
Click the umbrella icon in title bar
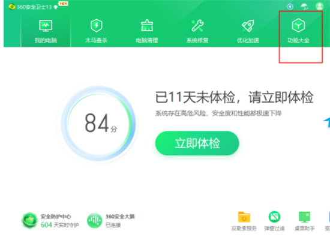point(304,7)
